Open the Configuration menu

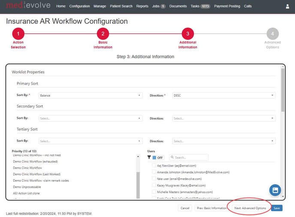click(x=79, y=6)
